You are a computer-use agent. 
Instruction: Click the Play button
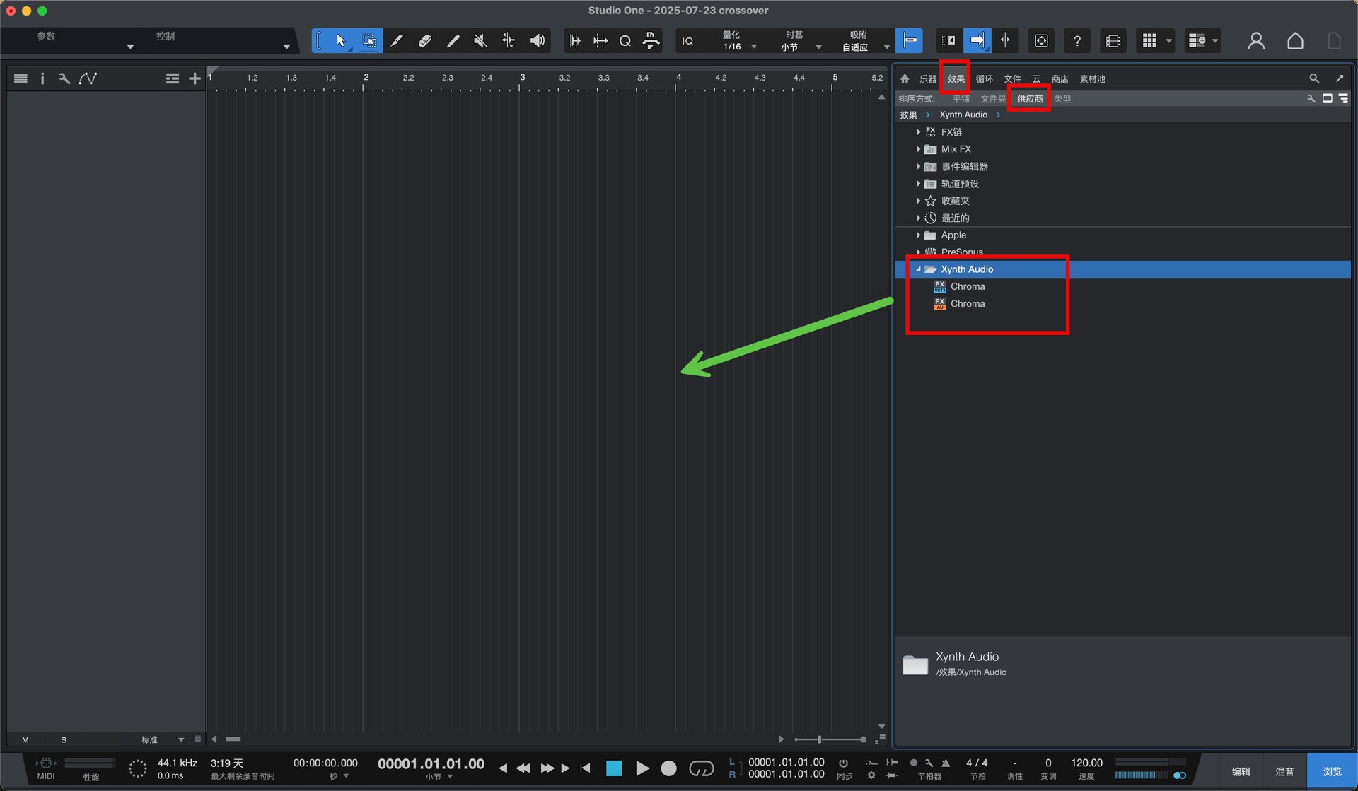pos(642,768)
